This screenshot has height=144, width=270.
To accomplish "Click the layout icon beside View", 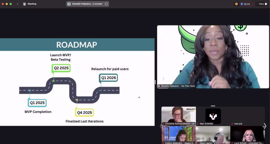I will tap(266, 4).
